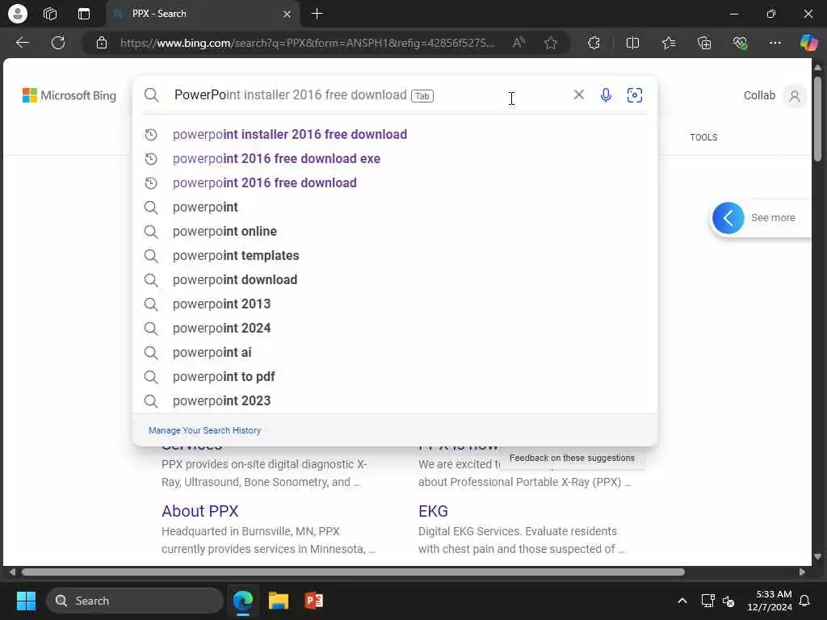Open Browser essentials heart icon
The height and width of the screenshot is (620, 827).
click(740, 43)
